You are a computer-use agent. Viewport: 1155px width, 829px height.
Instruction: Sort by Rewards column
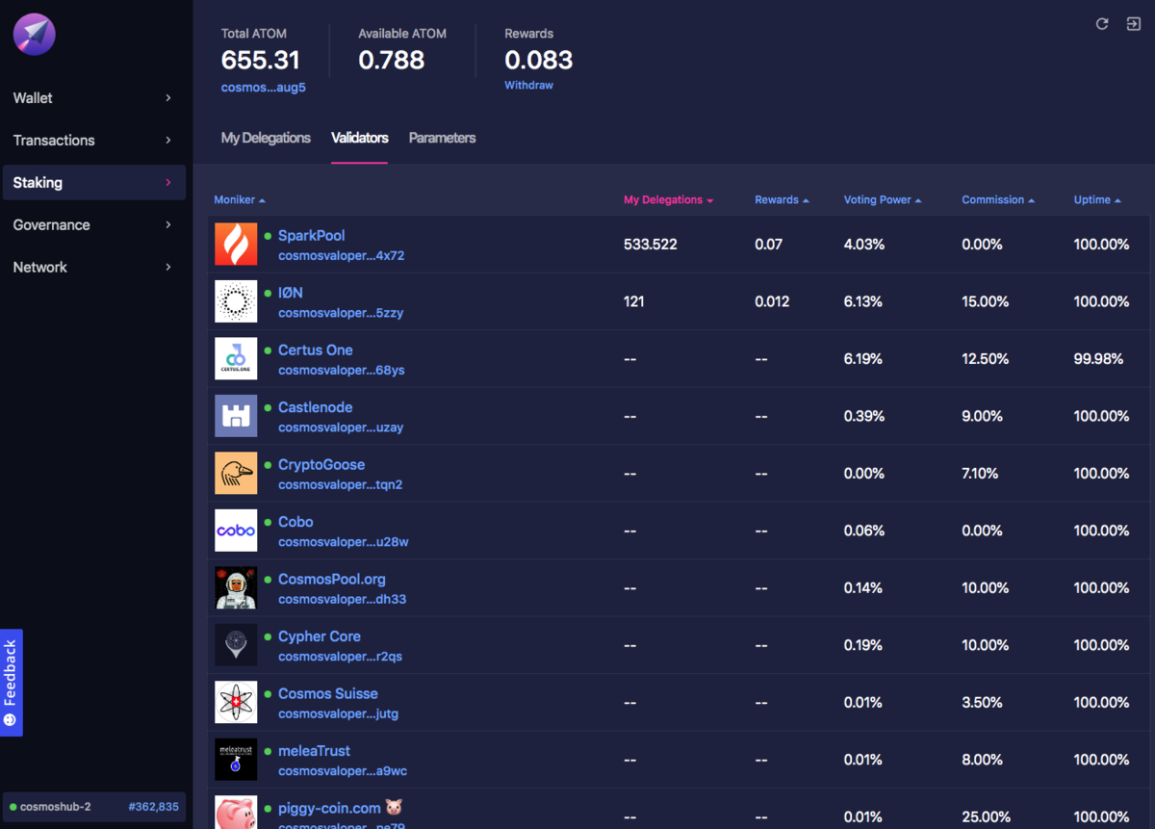(782, 200)
